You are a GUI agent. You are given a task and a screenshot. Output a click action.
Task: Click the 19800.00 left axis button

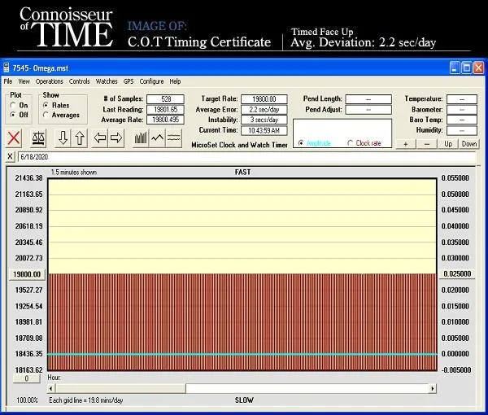coord(27,274)
